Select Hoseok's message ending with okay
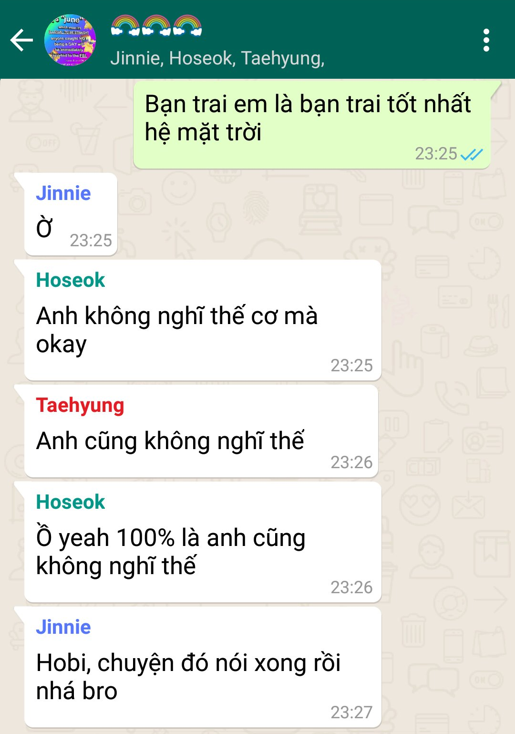515x734 pixels. point(203,320)
